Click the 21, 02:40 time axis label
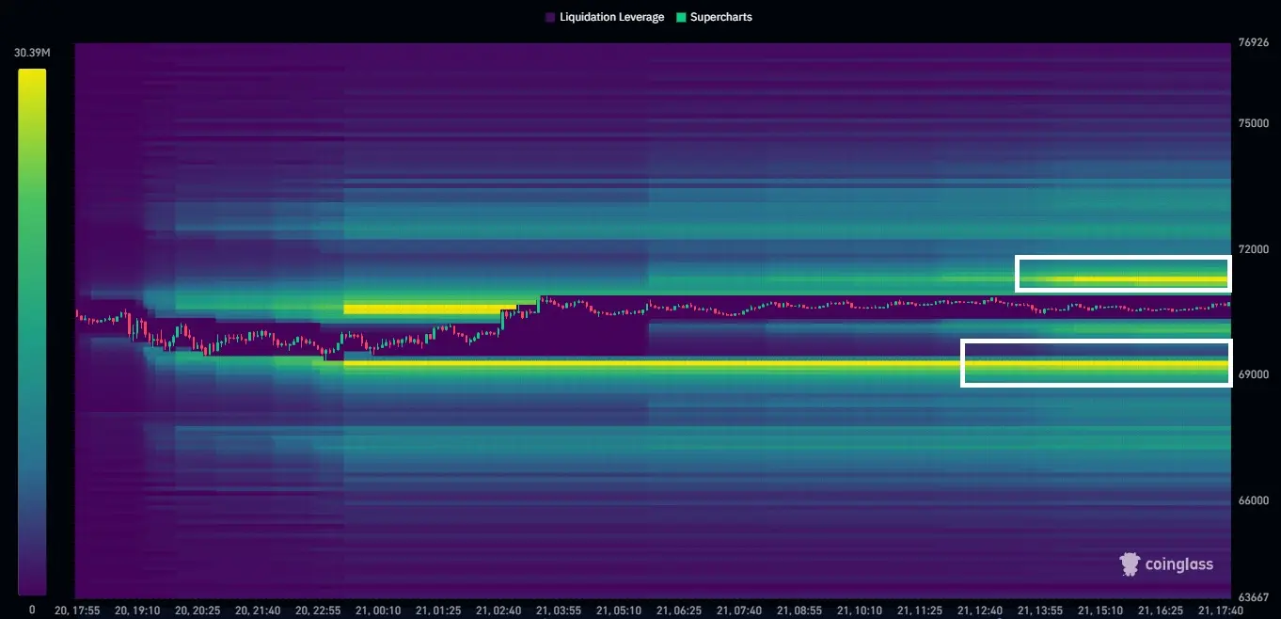The height and width of the screenshot is (619, 1281). click(498, 611)
